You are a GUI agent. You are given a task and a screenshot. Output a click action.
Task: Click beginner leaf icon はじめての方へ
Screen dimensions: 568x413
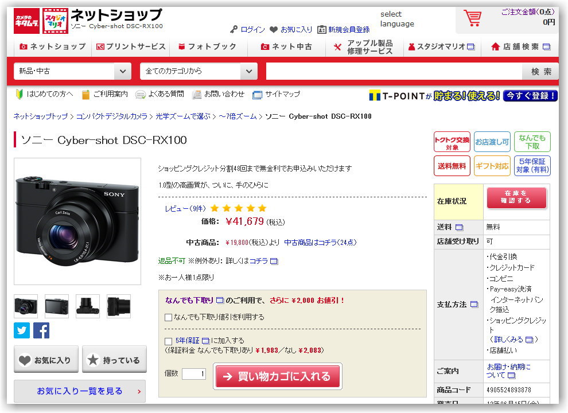(x=20, y=94)
